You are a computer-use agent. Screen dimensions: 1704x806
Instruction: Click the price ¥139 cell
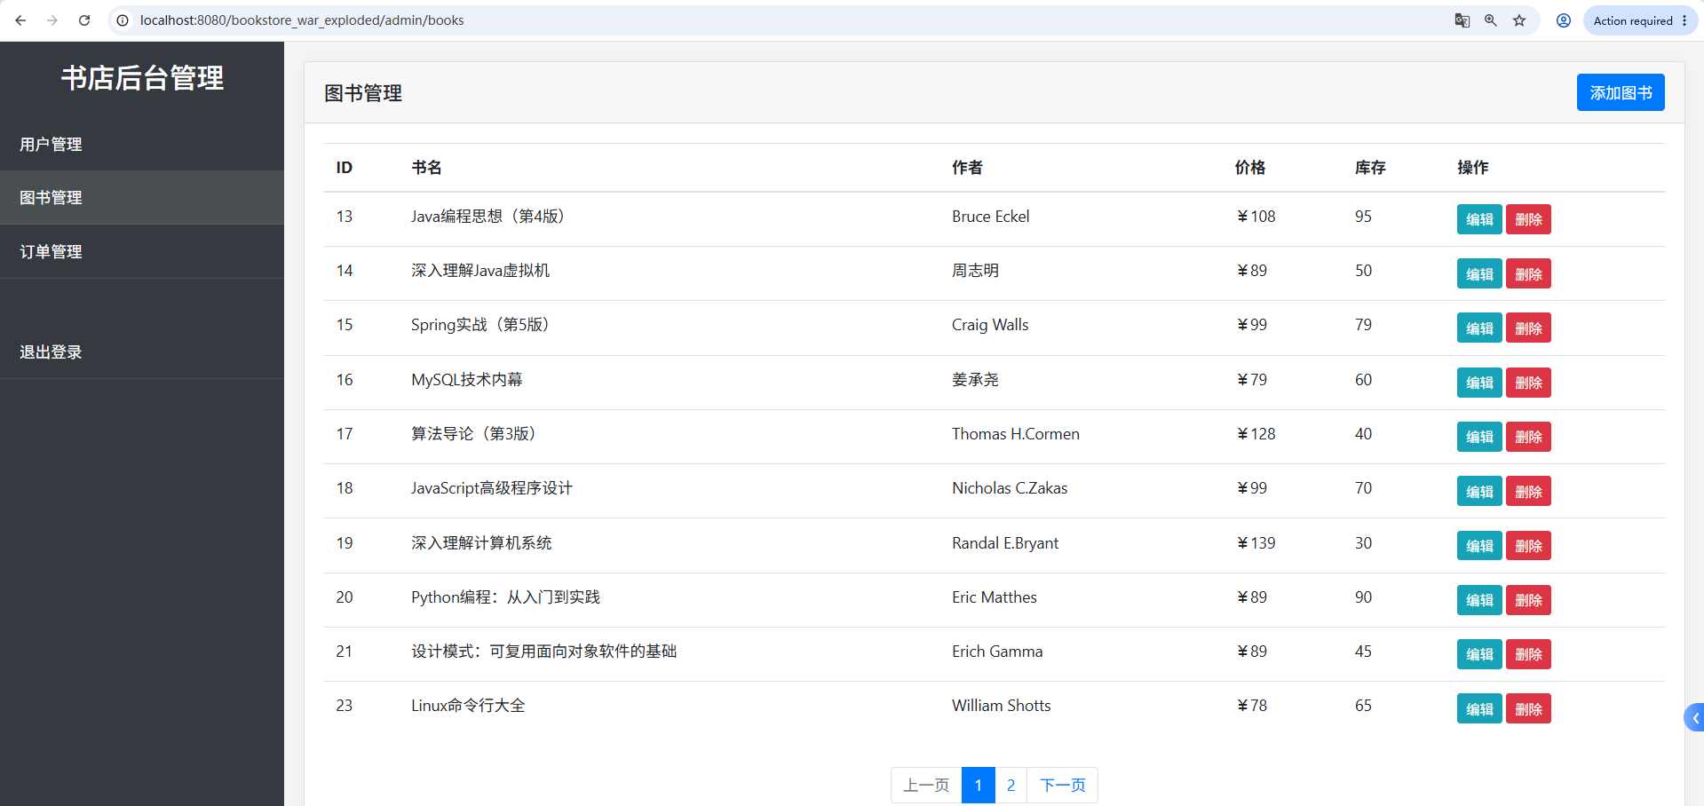tap(1256, 543)
